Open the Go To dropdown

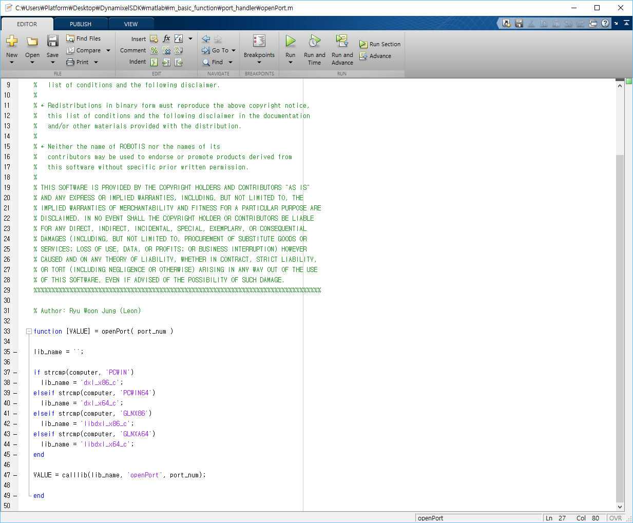tap(219, 50)
